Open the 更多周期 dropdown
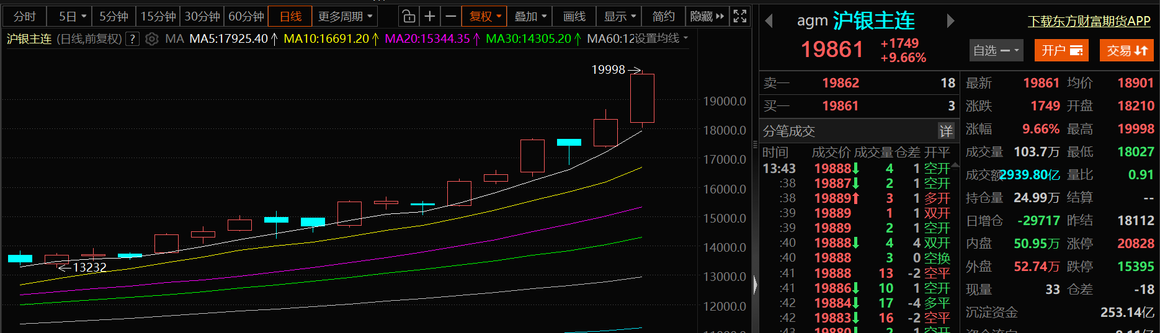The image size is (1160, 333). (x=346, y=16)
